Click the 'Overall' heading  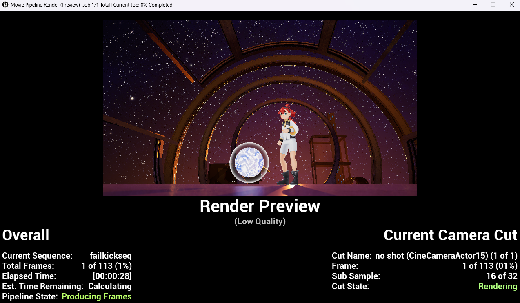(26, 235)
